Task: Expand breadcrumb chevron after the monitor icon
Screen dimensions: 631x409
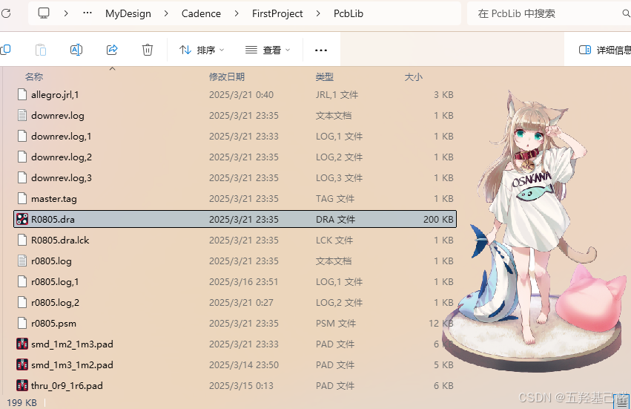Action: 66,13
